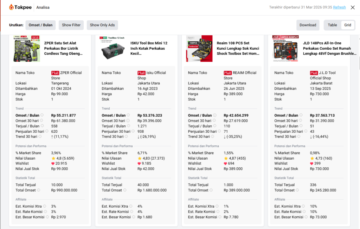The height and width of the screenshot is (229, 360).
Task: Switch to Table view
Action: 332,25
